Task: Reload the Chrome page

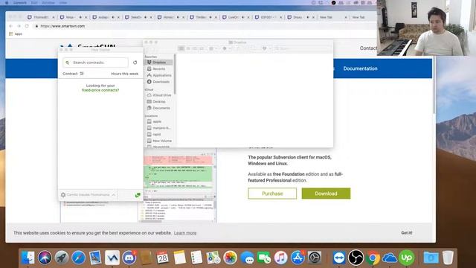Action: (x=27, y=26)
